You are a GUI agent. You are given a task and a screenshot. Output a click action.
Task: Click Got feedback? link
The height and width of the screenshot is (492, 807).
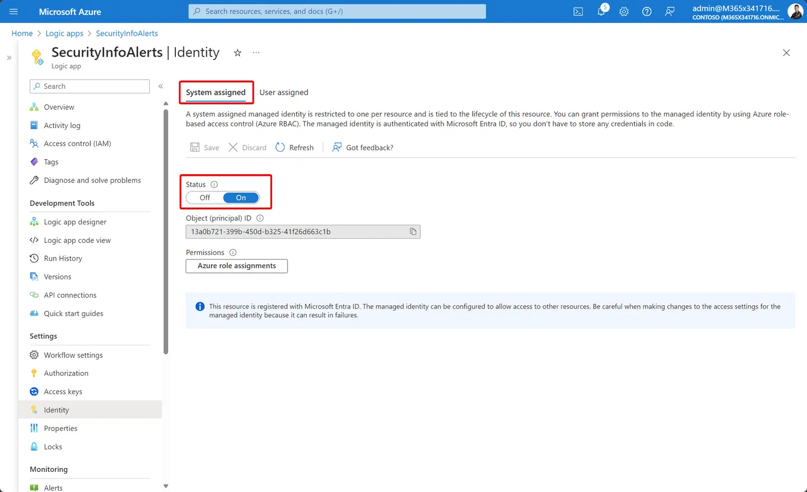(363, 148)
